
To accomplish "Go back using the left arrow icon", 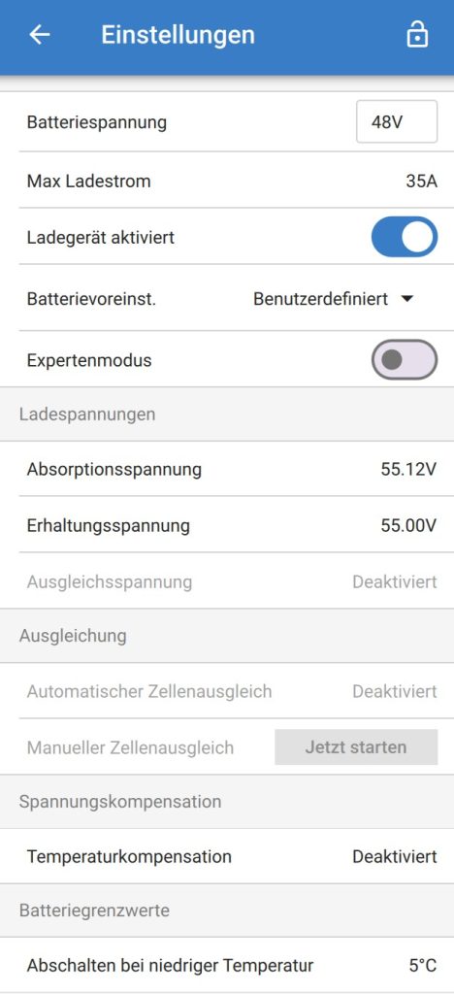I will (x=39, y=35).
